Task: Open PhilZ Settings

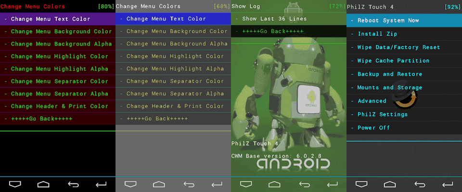Action: [x=404, y=114]
